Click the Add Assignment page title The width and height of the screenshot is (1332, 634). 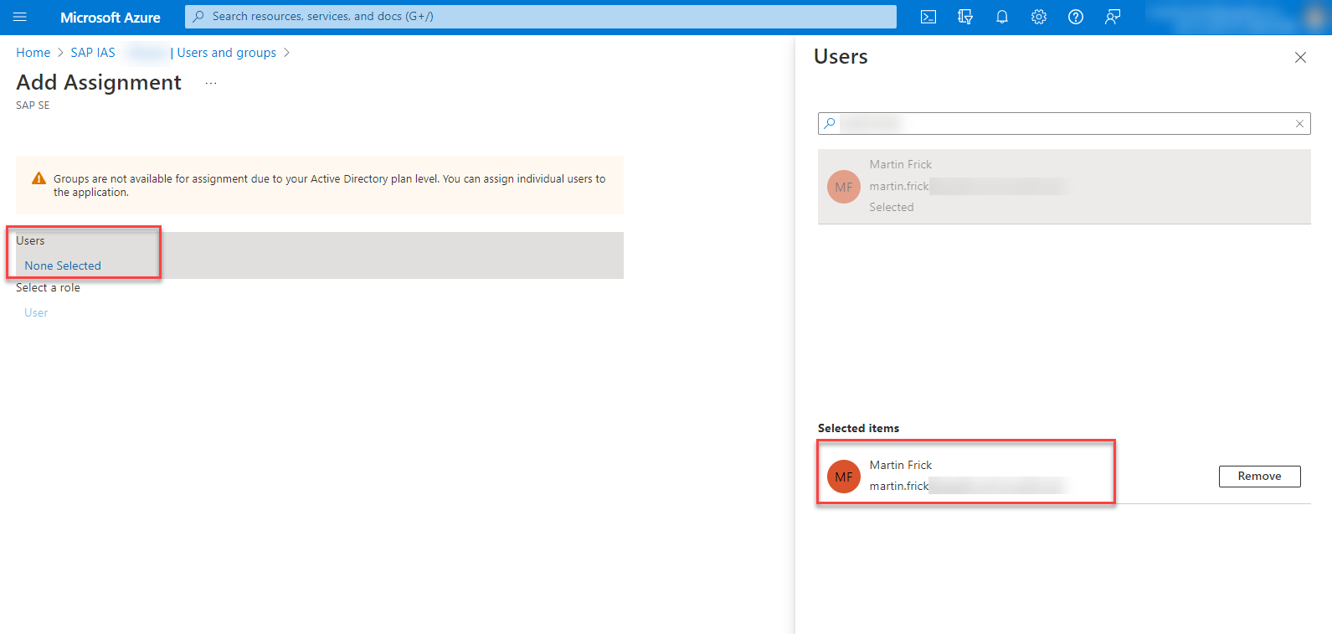pos(99,82)
